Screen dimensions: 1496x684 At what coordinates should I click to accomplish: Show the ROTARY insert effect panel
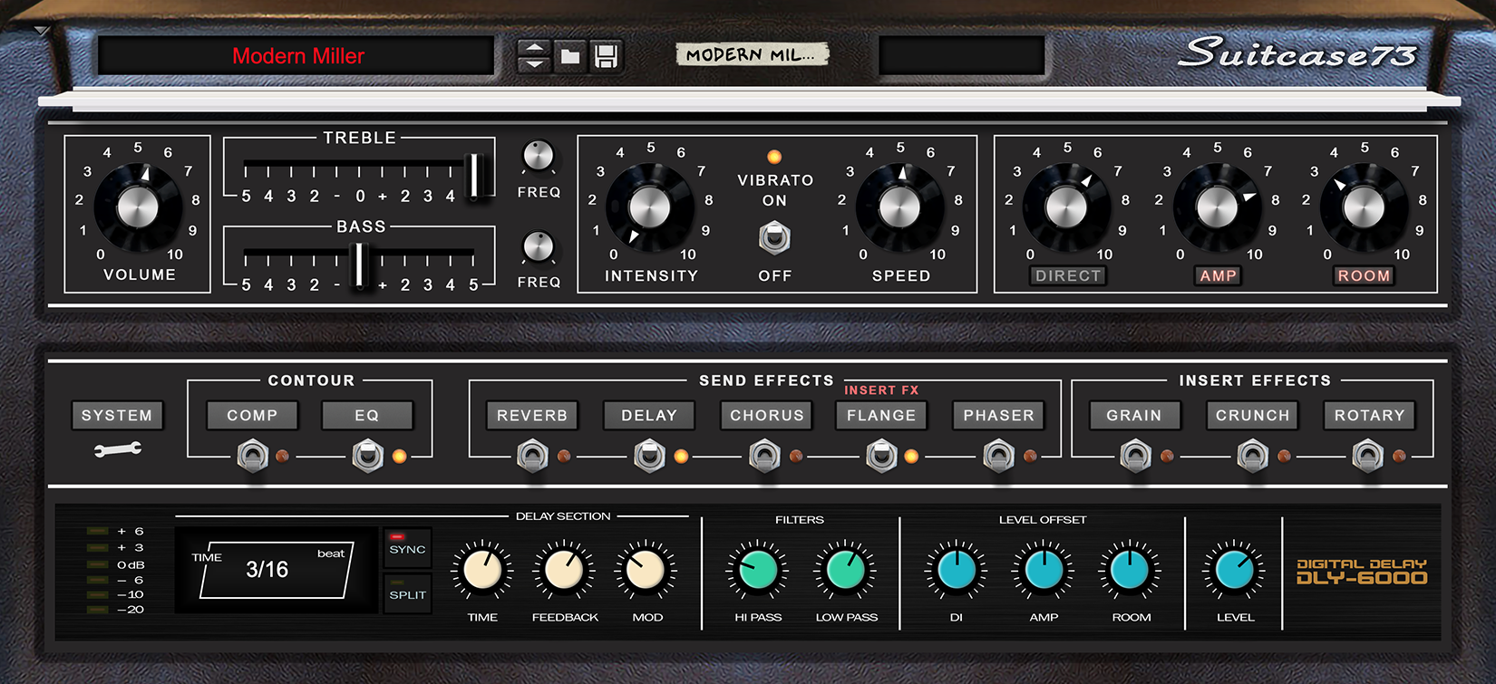pos(1369,415)
